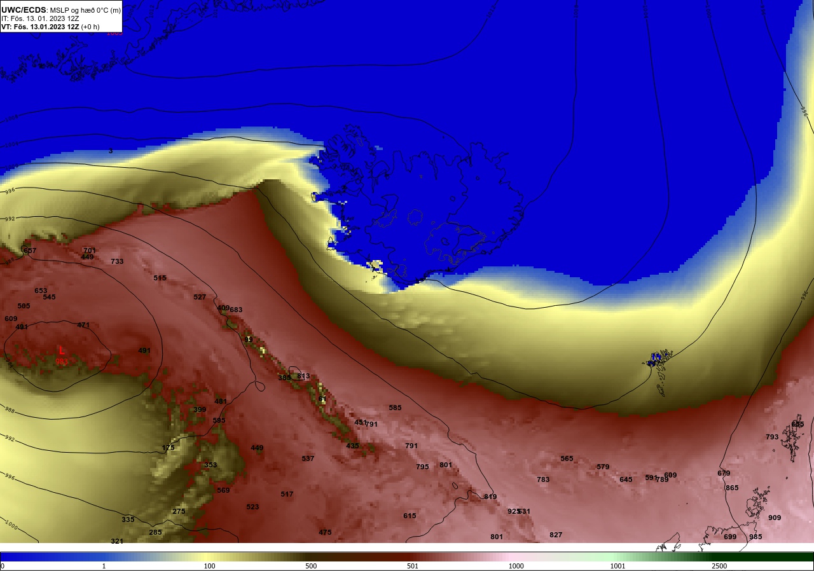Click the height value 783
This screenshot has height=571, width=814.
(543, 479)
